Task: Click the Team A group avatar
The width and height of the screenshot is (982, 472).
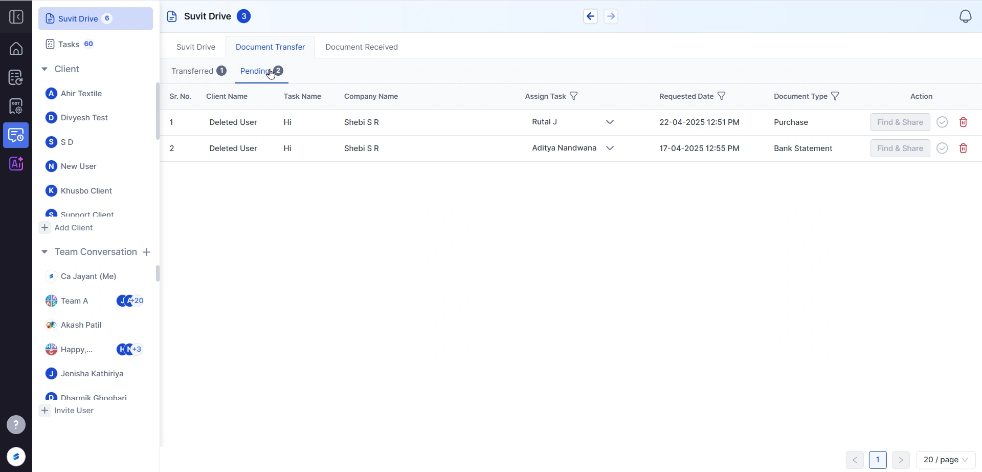Action: click(x=51, y=301)
